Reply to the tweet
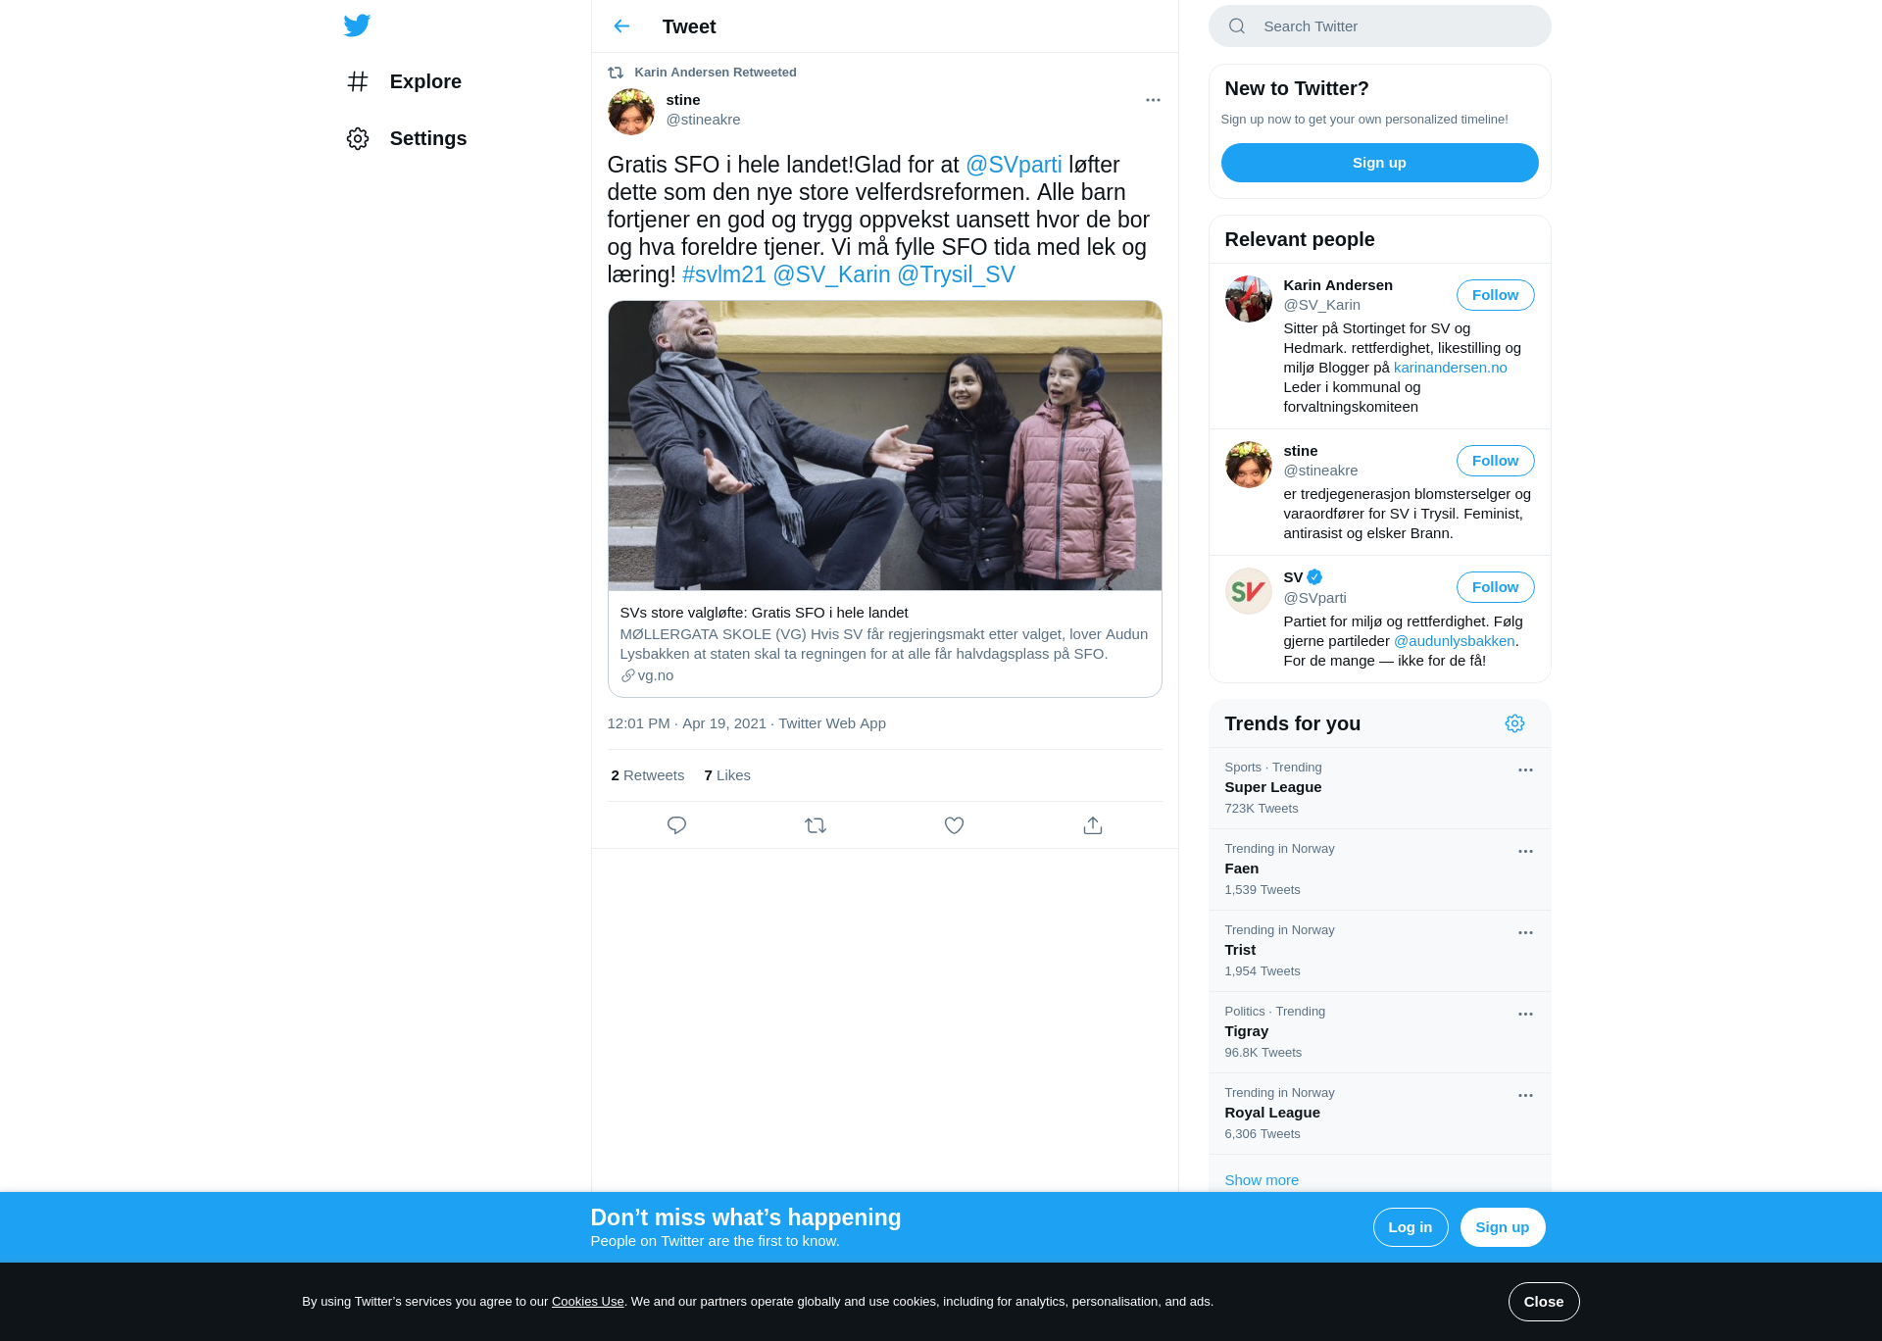Image resolution: width=1882 pixels, height=1341 pixels. pos(676,825)
